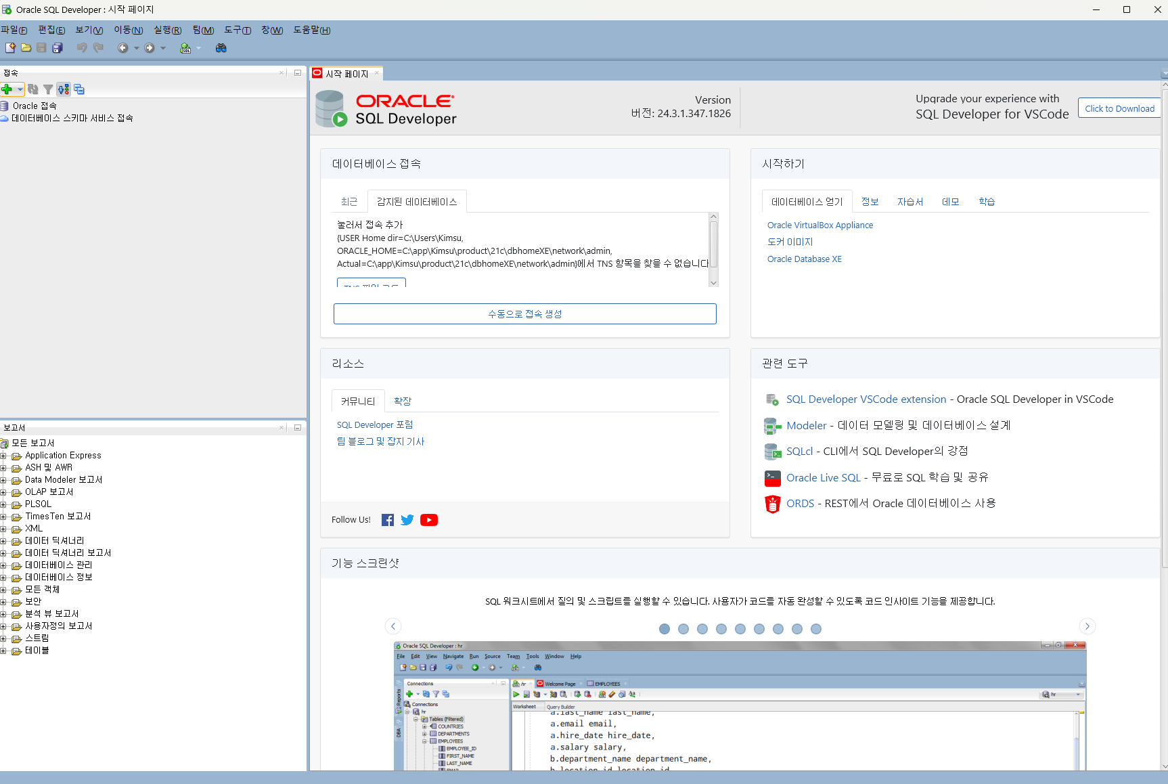1168x784 pixels.
Task: Click the Undo toolbar icon
Action: (x=82, y=48)
